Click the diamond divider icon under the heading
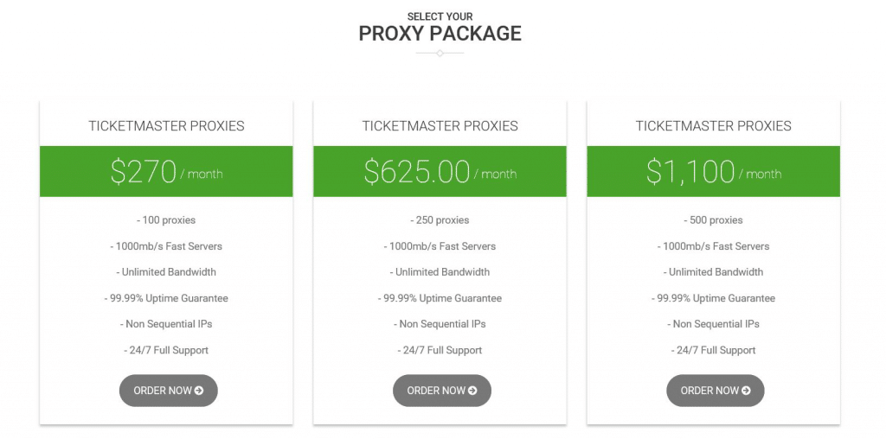 440,53
